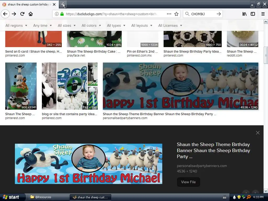Click the keyboard icon in taskbar
Screen dimensions: 268x201
click(x=225, y=197)
